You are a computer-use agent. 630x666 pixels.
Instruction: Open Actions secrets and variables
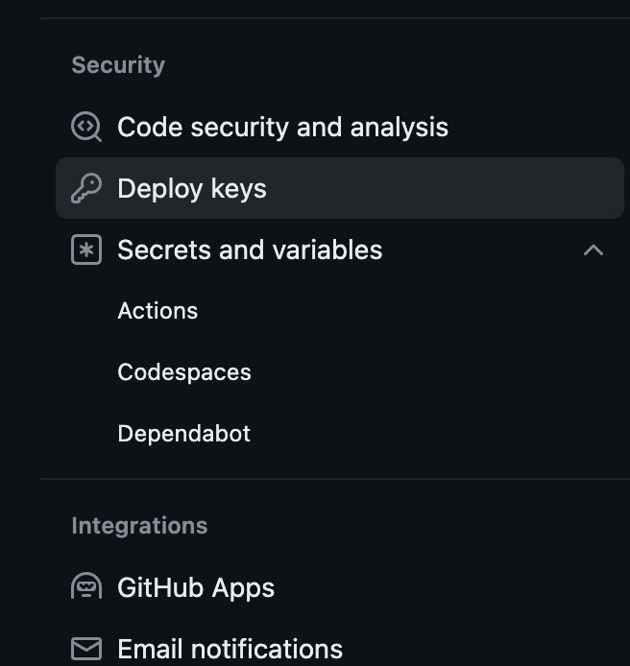157,311
